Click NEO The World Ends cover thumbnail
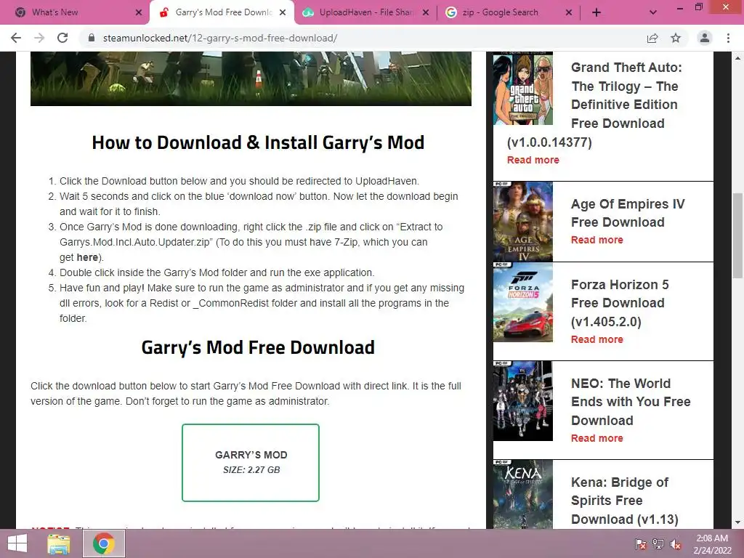 523,401
